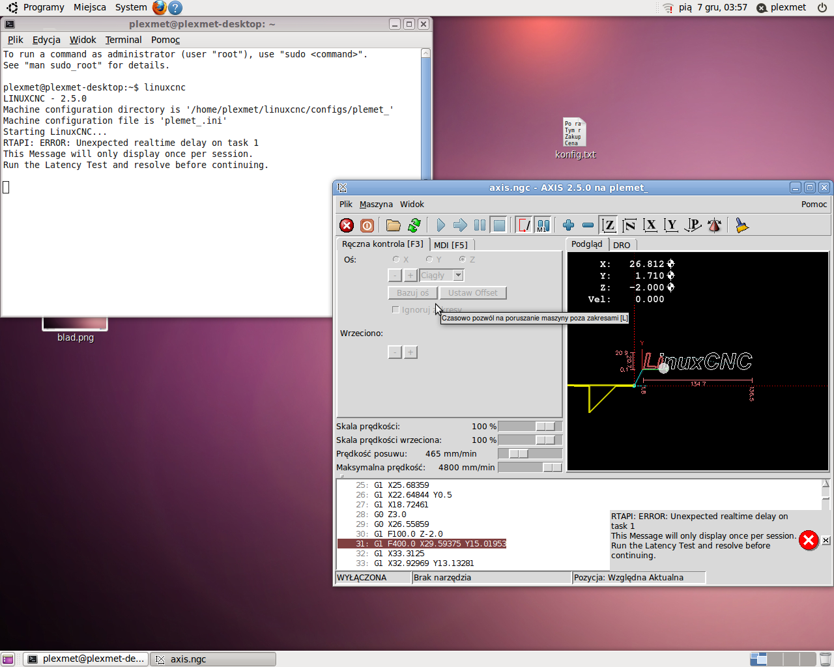The image size is (834, 667).
Task: Open the power/shutdown icon in top panel
Action: 822,8
